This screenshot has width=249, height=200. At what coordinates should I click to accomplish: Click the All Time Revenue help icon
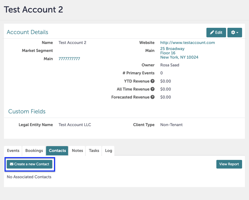[x=153, y=89]
